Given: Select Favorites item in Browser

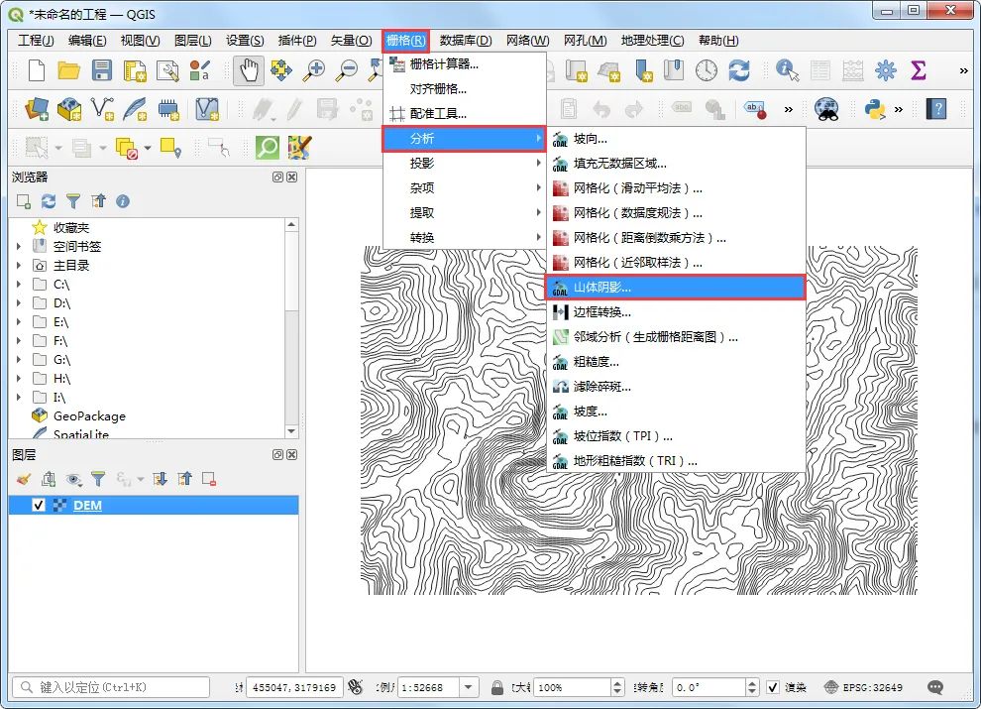Looking at the screenshot, I should coord(70,227).
